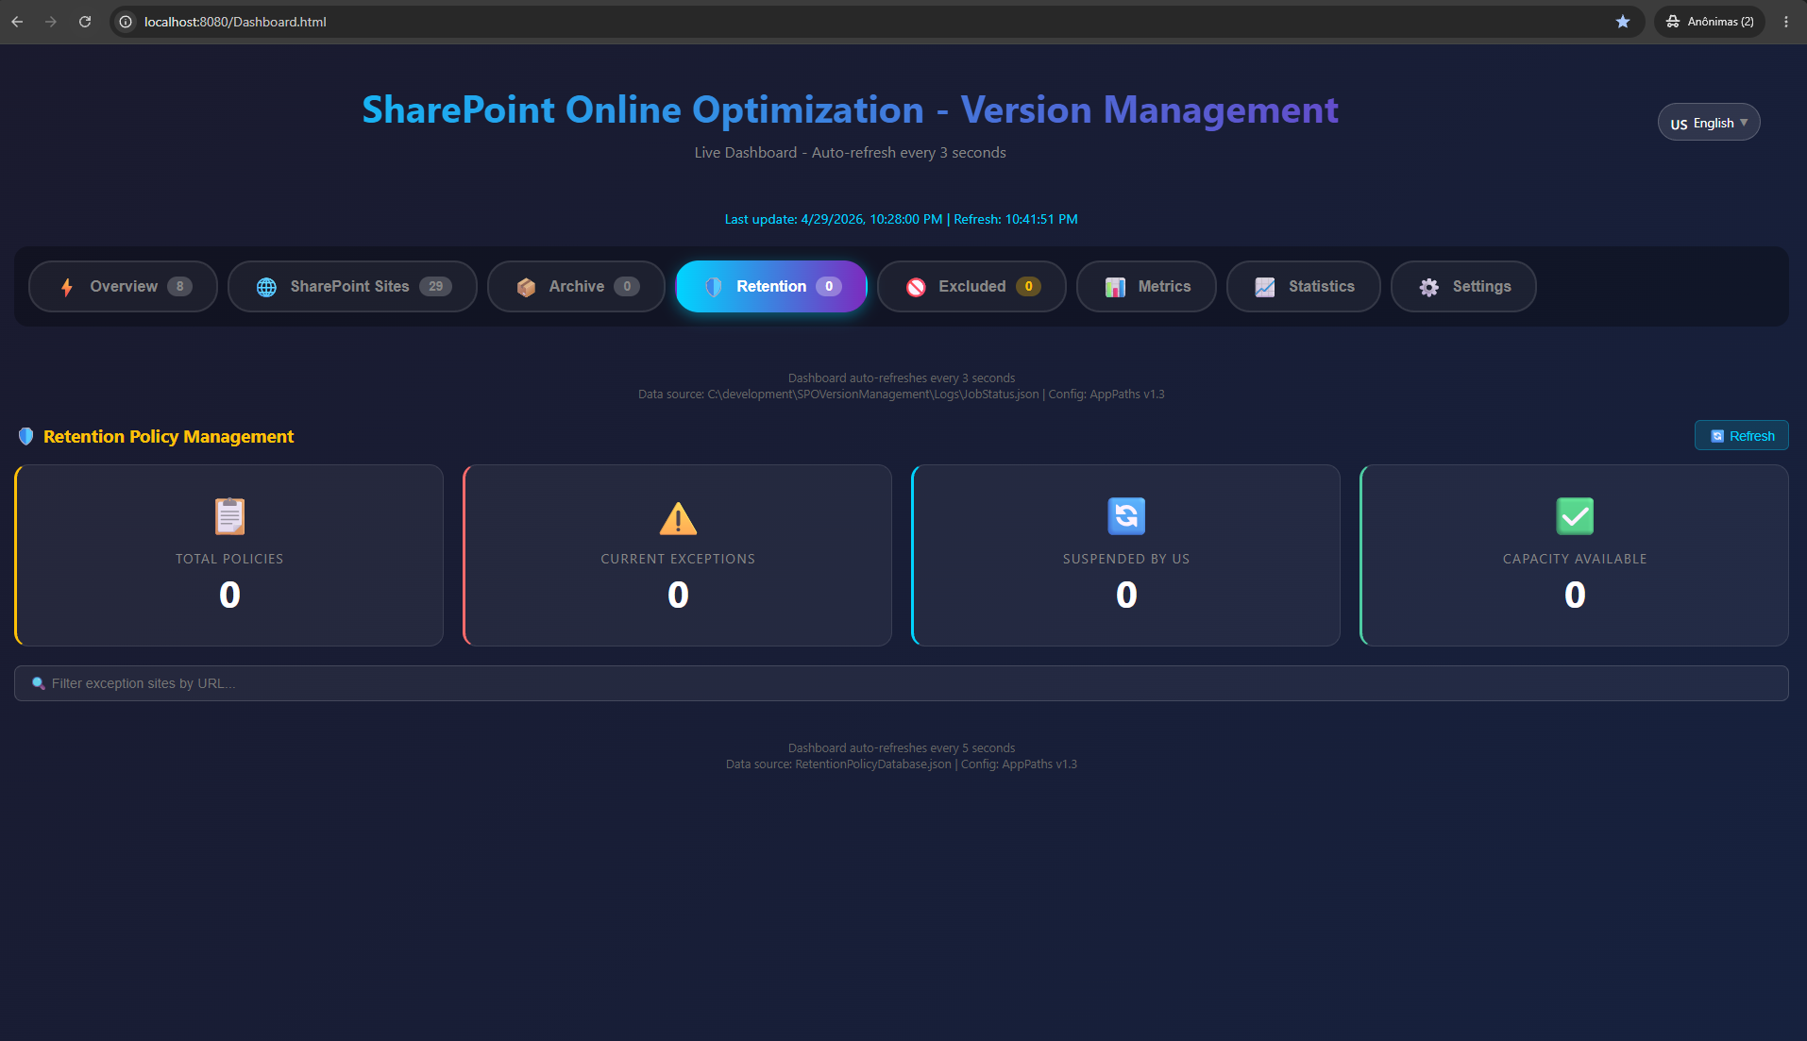Viewport: 1807px width, 1041px height.
Task: Click the green checkmark in Capacity Available card
Action: [x=1575, y=516]
